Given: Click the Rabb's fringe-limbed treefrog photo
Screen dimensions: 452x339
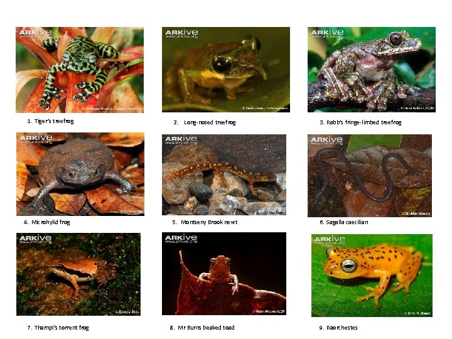Looking at the screenshot, I should tap(372, 70).
